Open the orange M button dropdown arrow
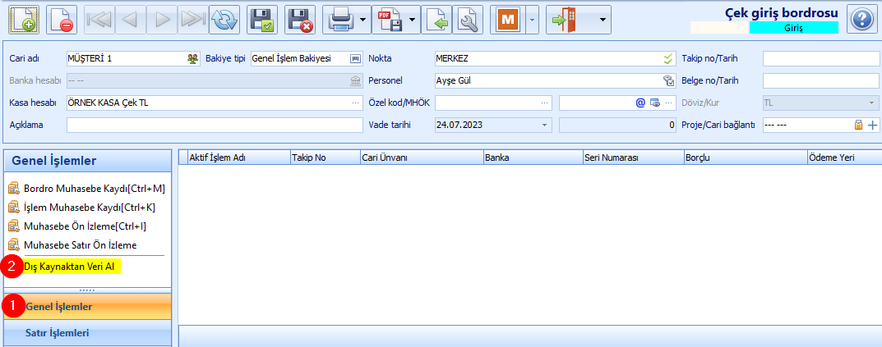This screenshot has height=347, width=882. pos(532,20)
